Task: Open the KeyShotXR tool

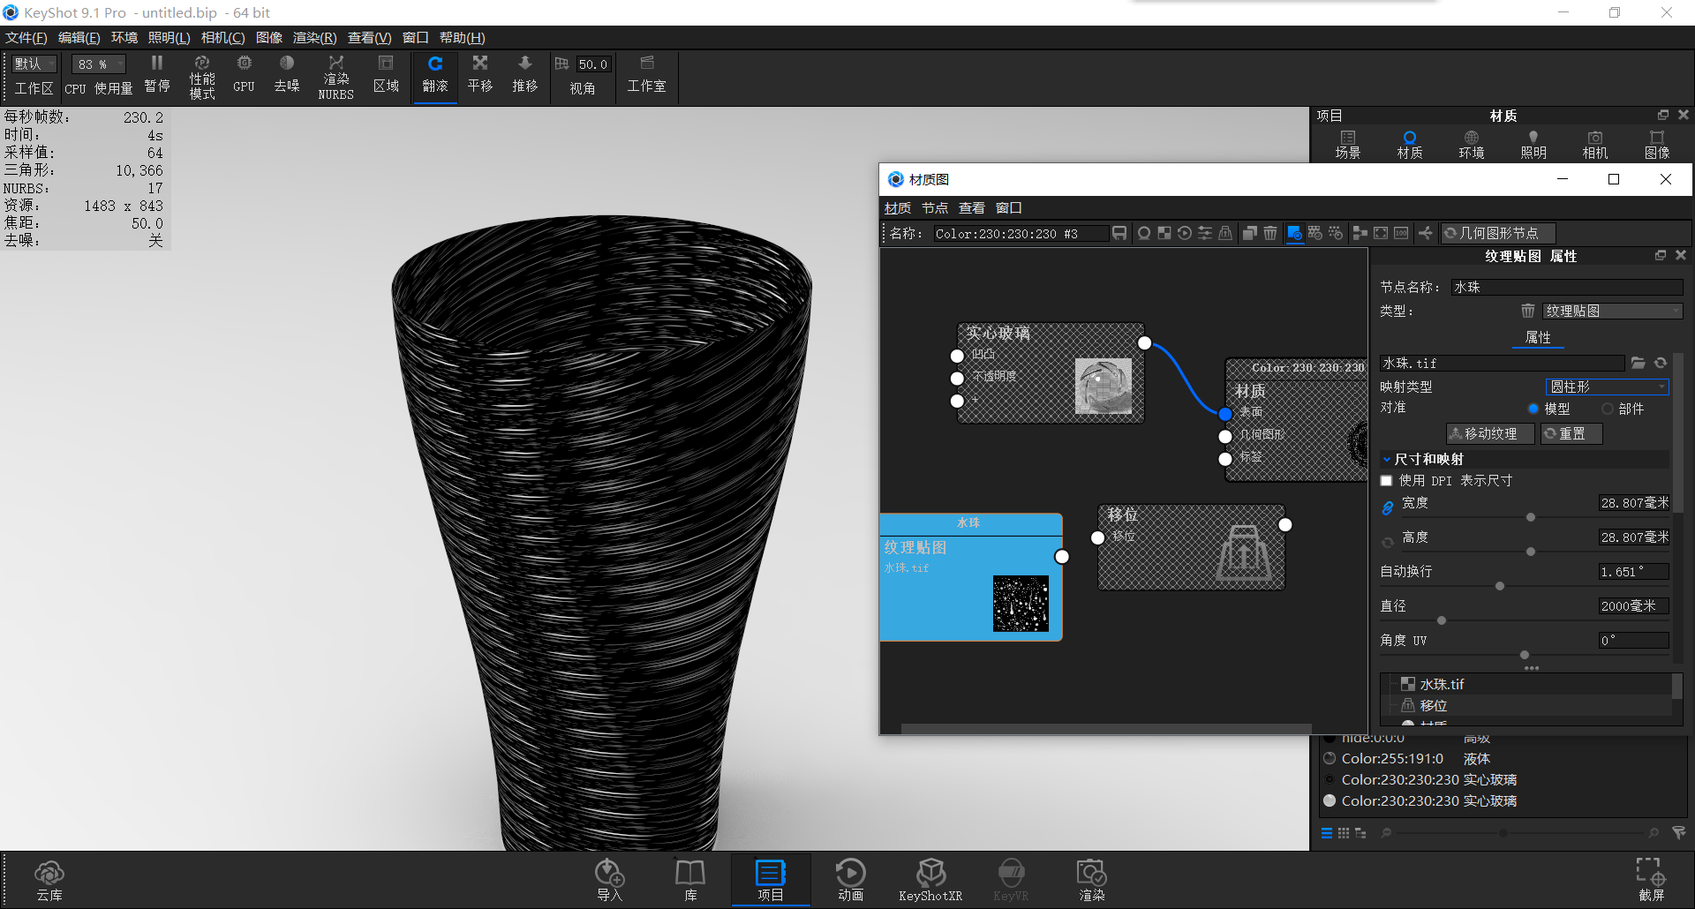Action: coord(930,878)
